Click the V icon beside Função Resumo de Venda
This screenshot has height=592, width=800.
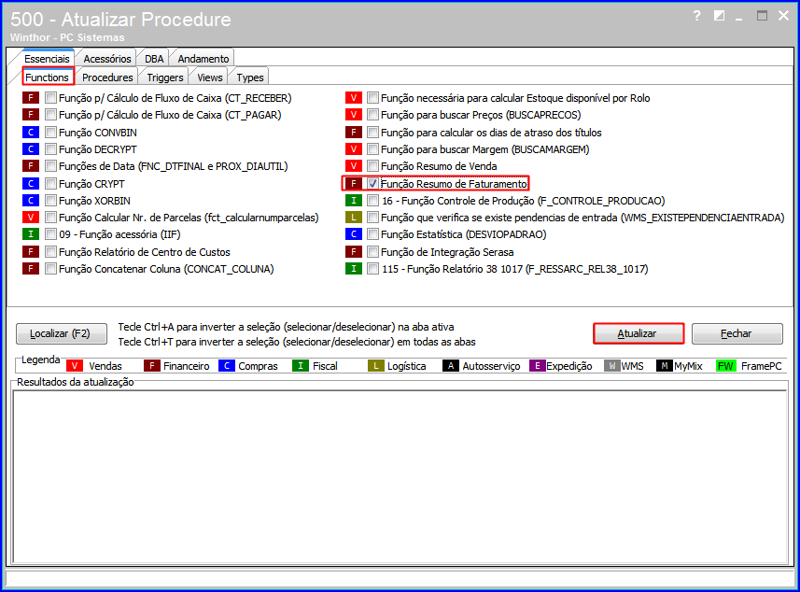[354, 166]
